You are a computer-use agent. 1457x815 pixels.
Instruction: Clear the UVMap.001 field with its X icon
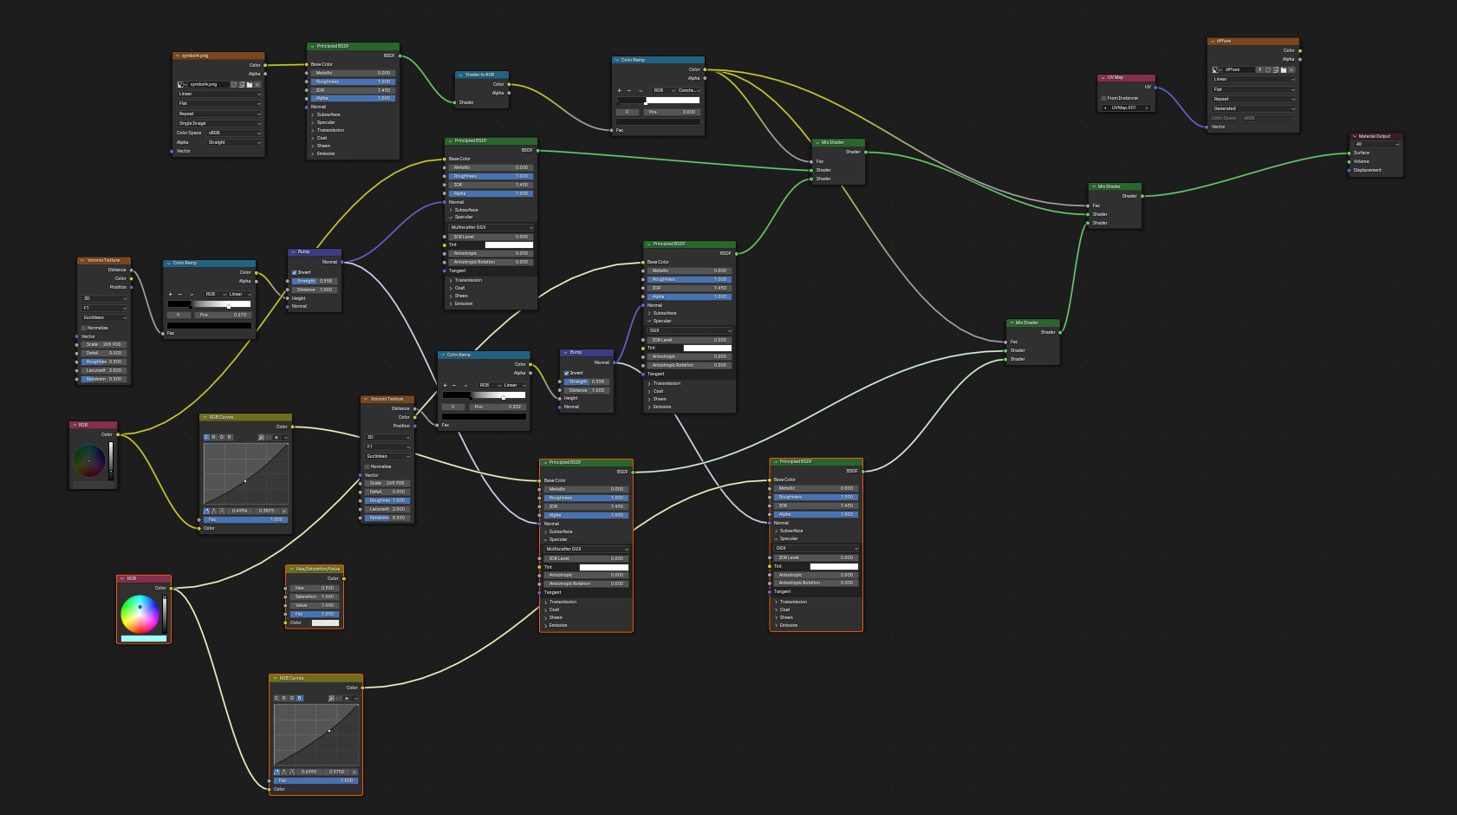[1146, 108]
